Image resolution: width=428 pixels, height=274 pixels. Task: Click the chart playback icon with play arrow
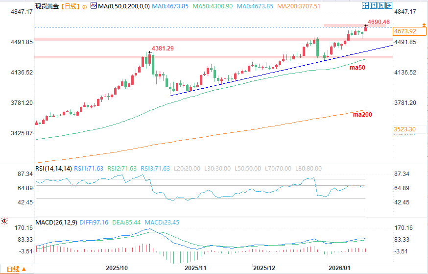(381, 5)
